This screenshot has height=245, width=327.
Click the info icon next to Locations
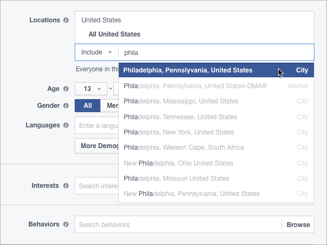[66, 20]
